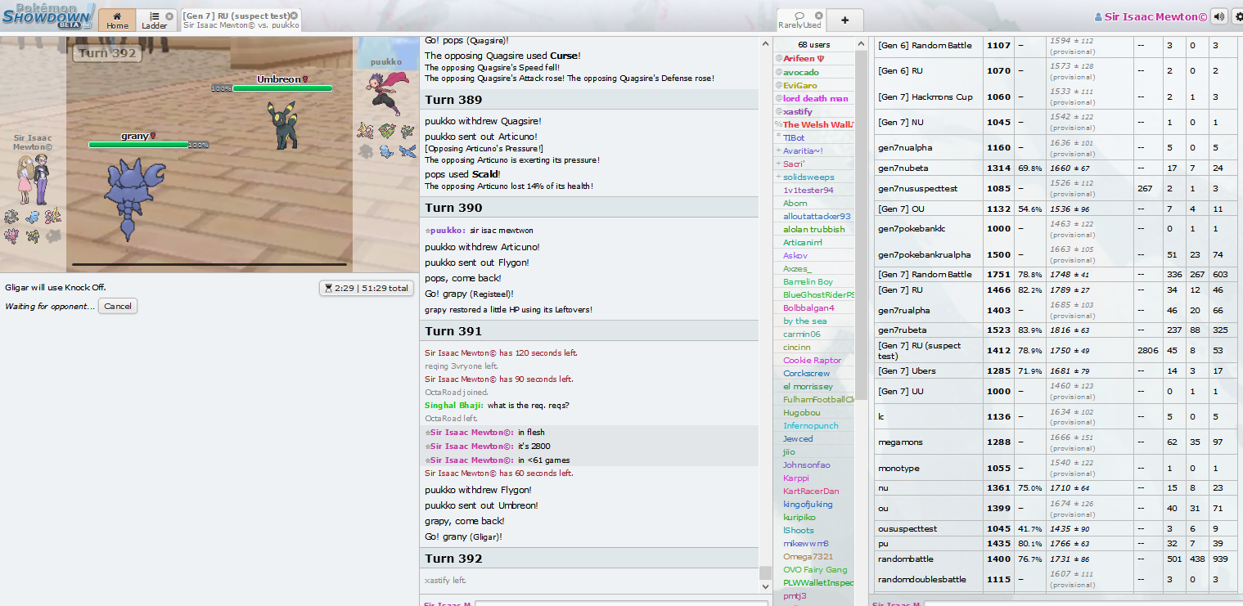Toggle the battle timer button
Image resolution: width=1243 pixels, height=606 pixels.
tap(366, 288)
